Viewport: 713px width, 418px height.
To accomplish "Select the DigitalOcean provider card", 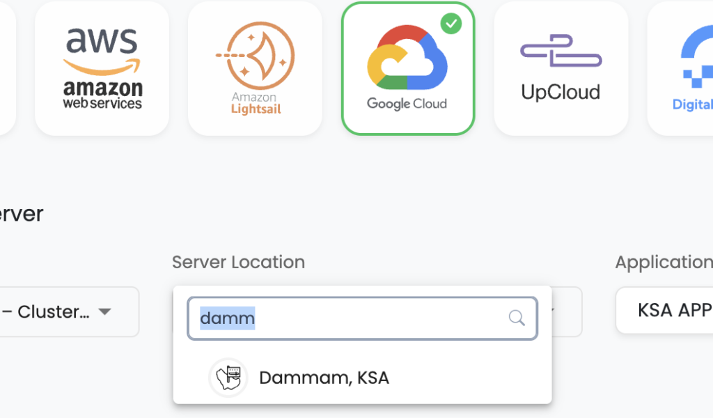I will coord(680,68).
